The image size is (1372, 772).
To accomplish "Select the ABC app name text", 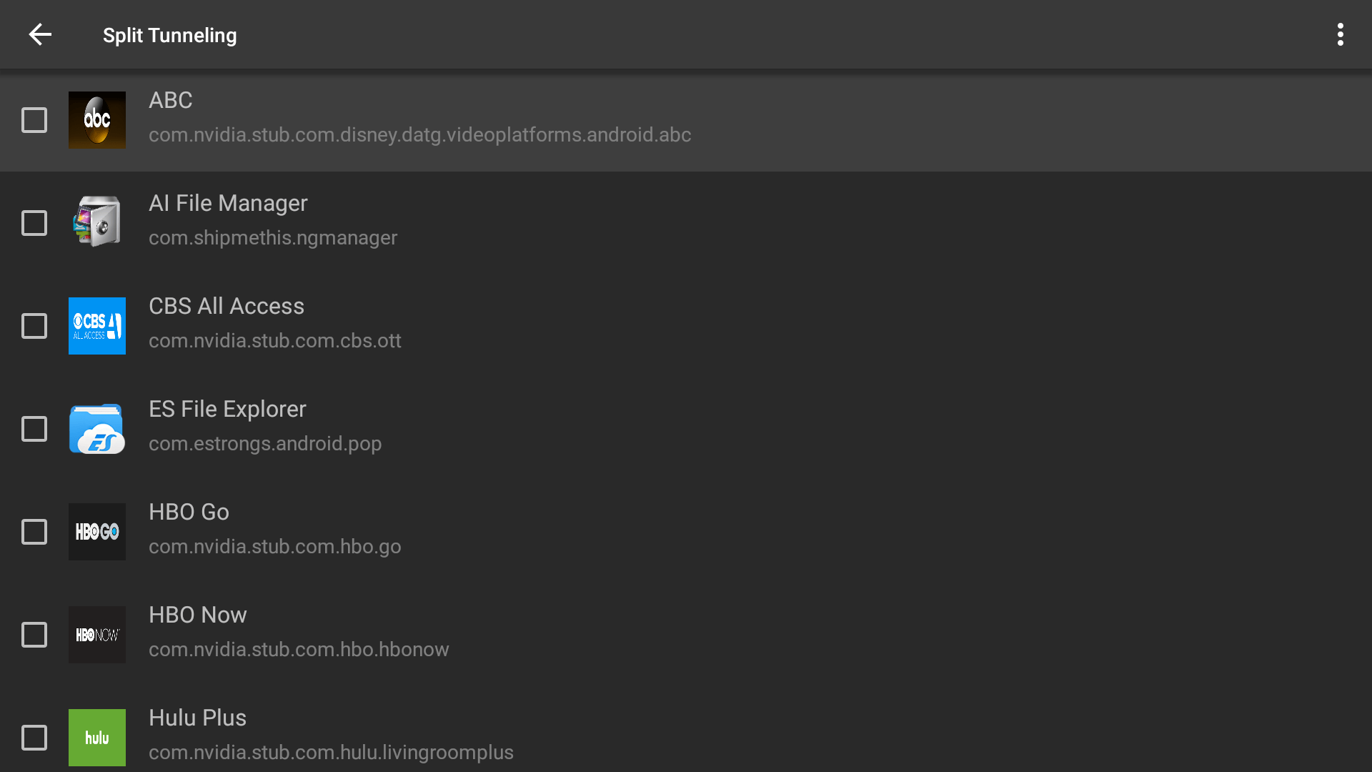I will pyautogui.click(x=170, y=100).
